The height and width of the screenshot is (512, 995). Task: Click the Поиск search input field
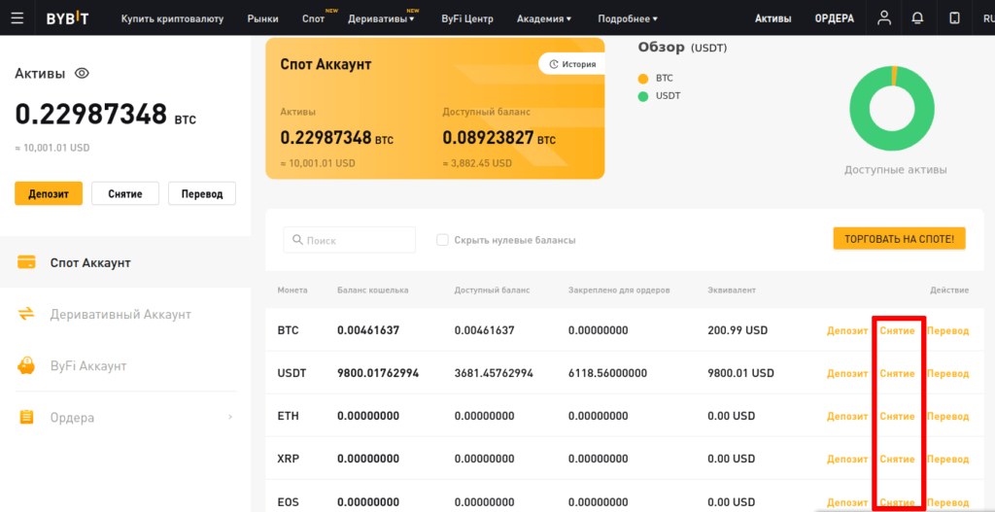click(x=350, y=240)
